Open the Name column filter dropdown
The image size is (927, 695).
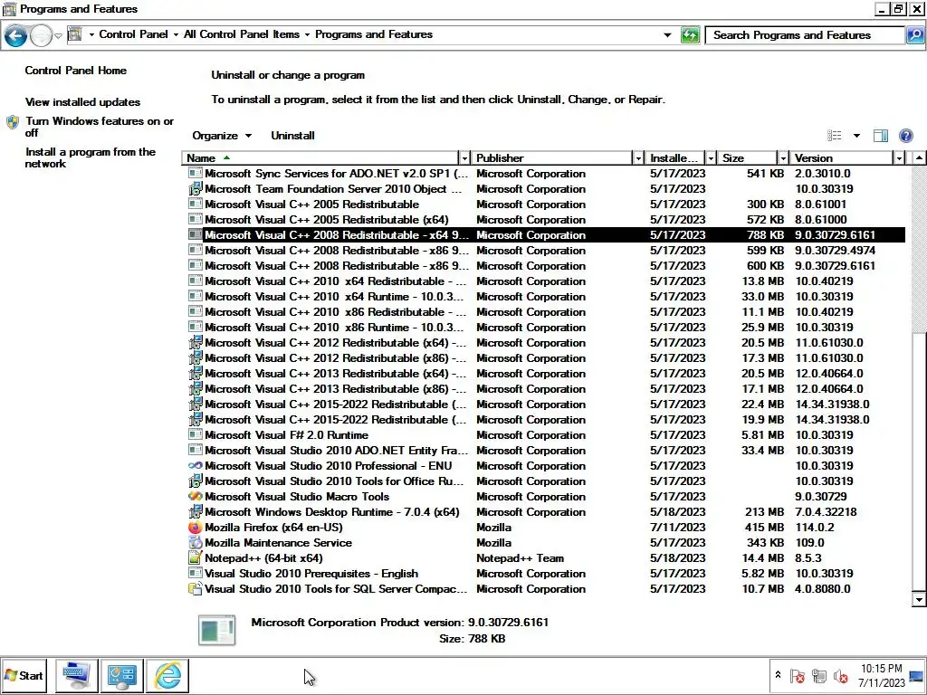[464, 157]
